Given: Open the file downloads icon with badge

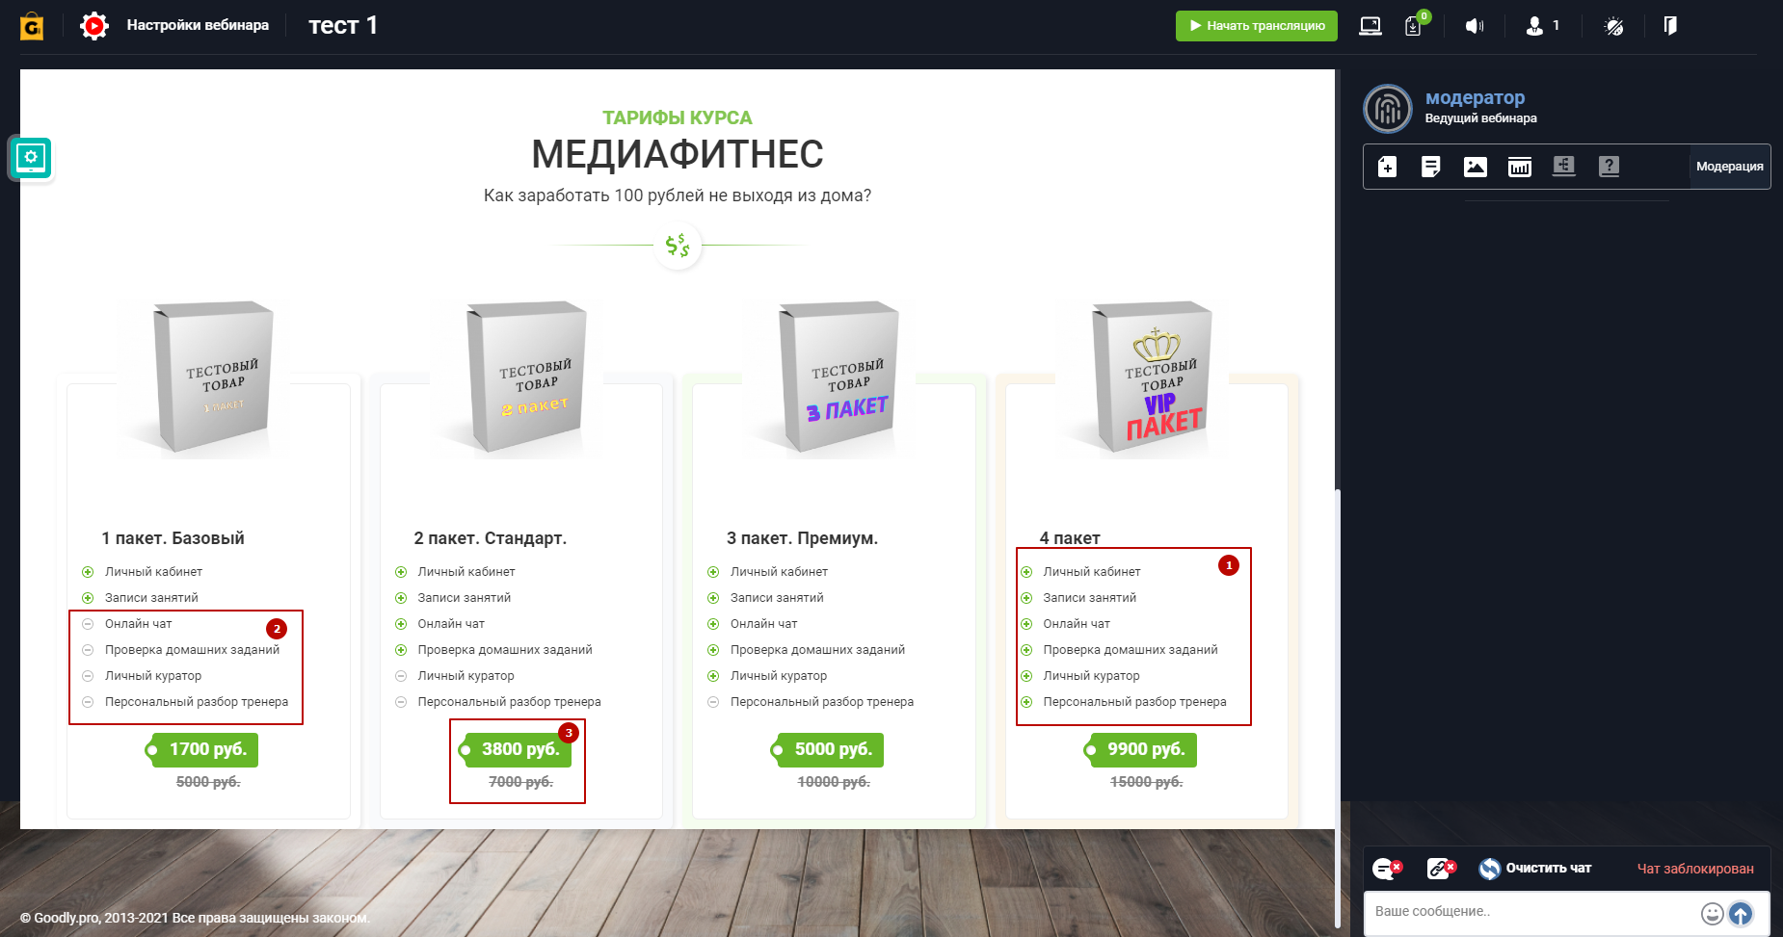Looking at the screenshot, I should coord(1414,26).
